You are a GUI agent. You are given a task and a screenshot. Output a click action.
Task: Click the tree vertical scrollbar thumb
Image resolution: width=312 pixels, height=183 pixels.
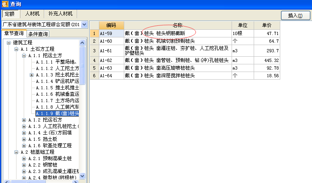pos(82,66)
